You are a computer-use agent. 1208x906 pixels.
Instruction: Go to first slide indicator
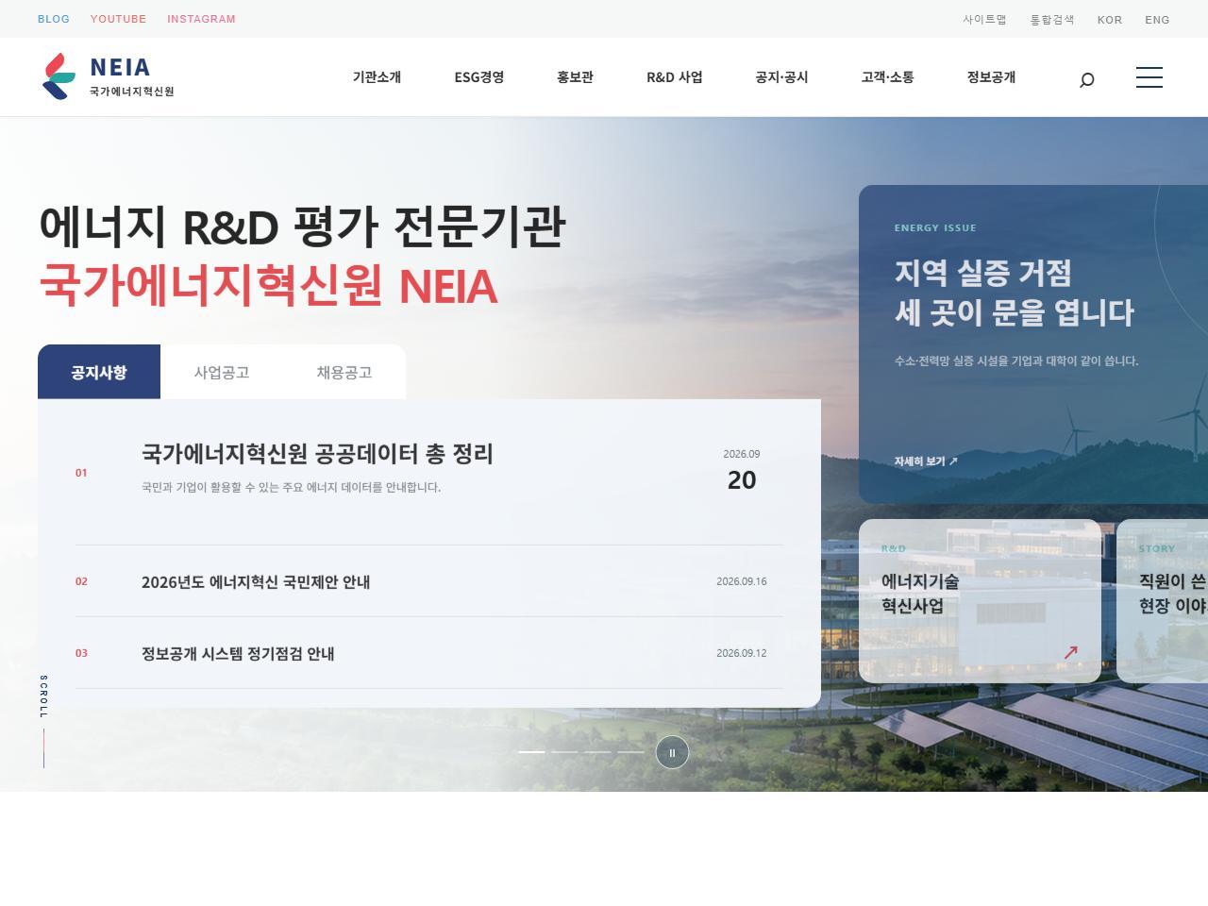tap(531, 752)
